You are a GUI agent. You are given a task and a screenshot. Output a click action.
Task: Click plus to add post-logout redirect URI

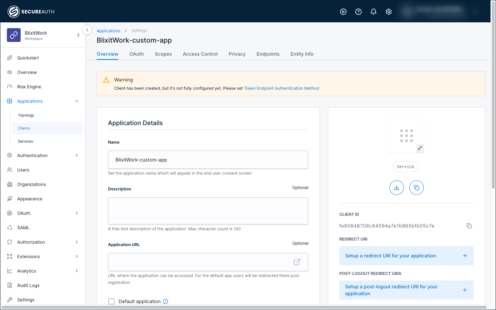pyautogui.click(x=465, y=290)
